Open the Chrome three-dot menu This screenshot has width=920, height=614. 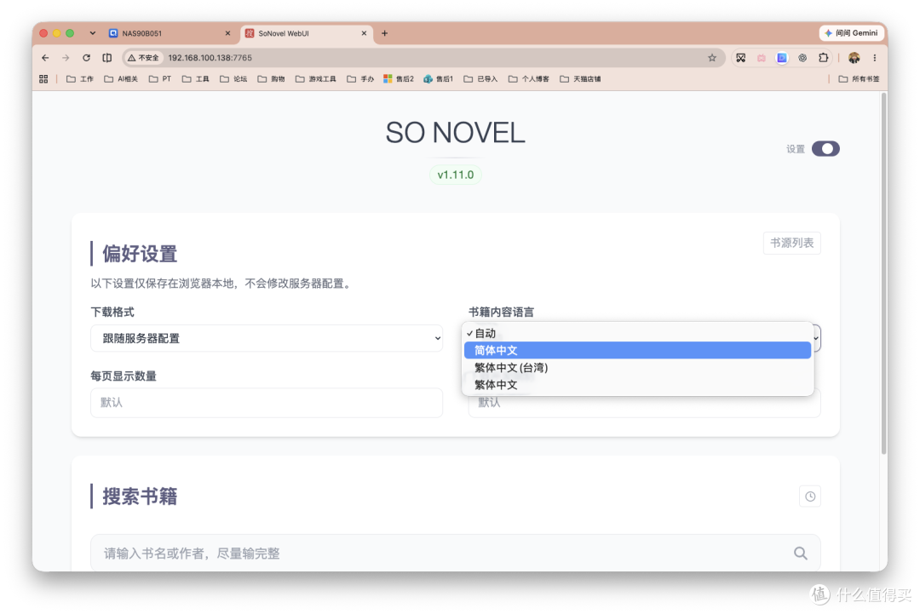click(874, 57)
